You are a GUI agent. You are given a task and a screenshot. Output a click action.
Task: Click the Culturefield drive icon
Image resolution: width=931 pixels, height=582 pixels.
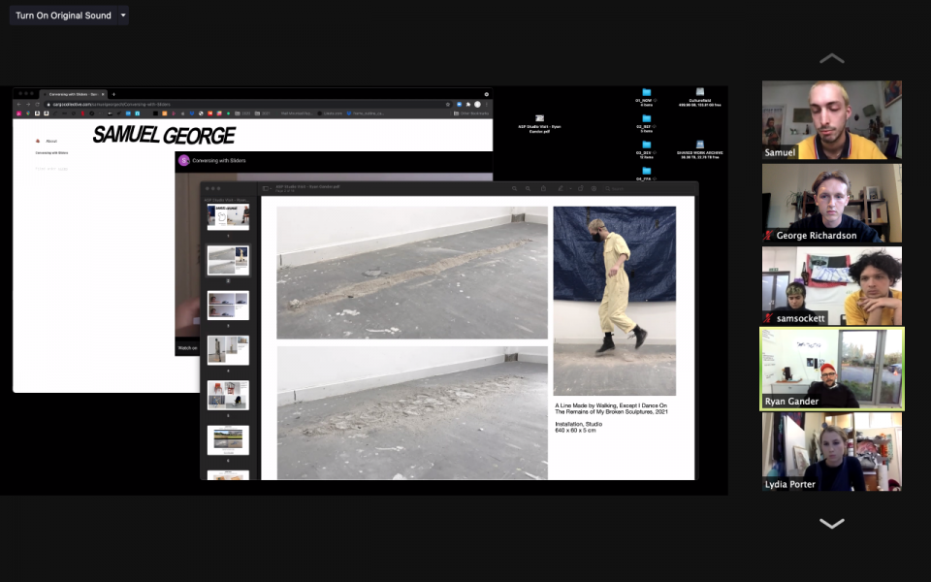tap(700, 92)
